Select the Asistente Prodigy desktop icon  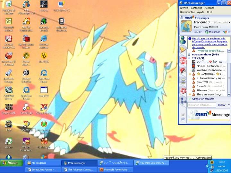pos(9,76)
